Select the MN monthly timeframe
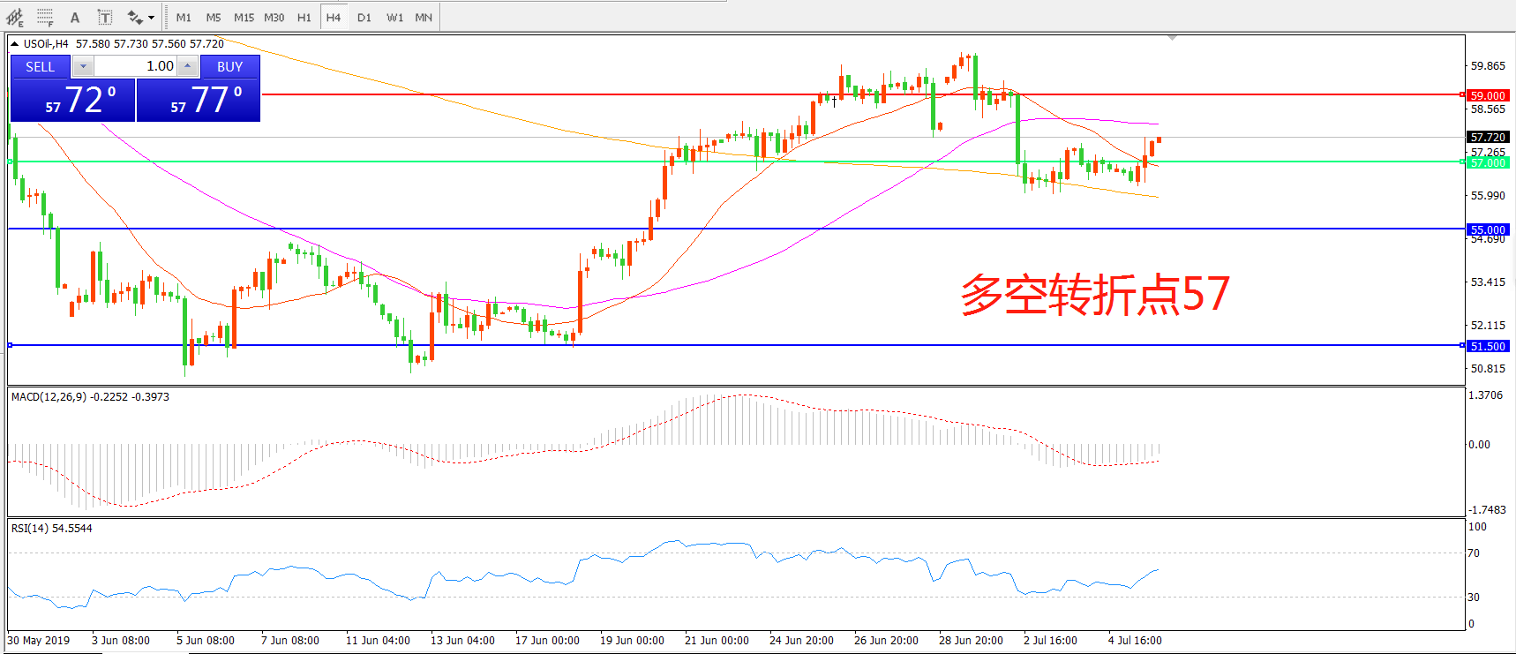The height and width of the screenshot is (654, 1516). pyautogui.click(x=424, y=17)
